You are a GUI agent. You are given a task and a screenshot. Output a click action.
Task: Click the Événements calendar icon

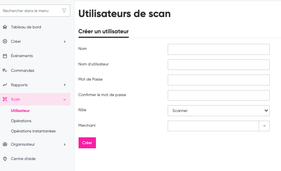5,56
